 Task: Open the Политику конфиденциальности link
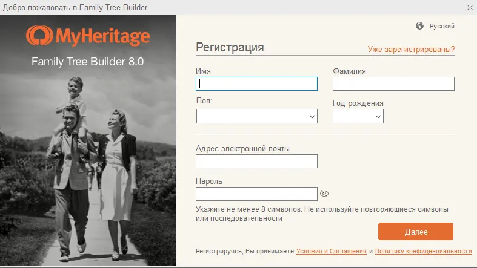[424, 251]
